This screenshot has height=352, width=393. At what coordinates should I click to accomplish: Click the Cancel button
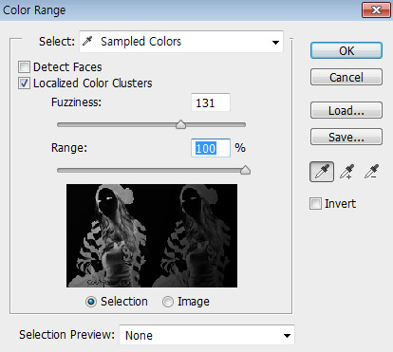[346, 77]
